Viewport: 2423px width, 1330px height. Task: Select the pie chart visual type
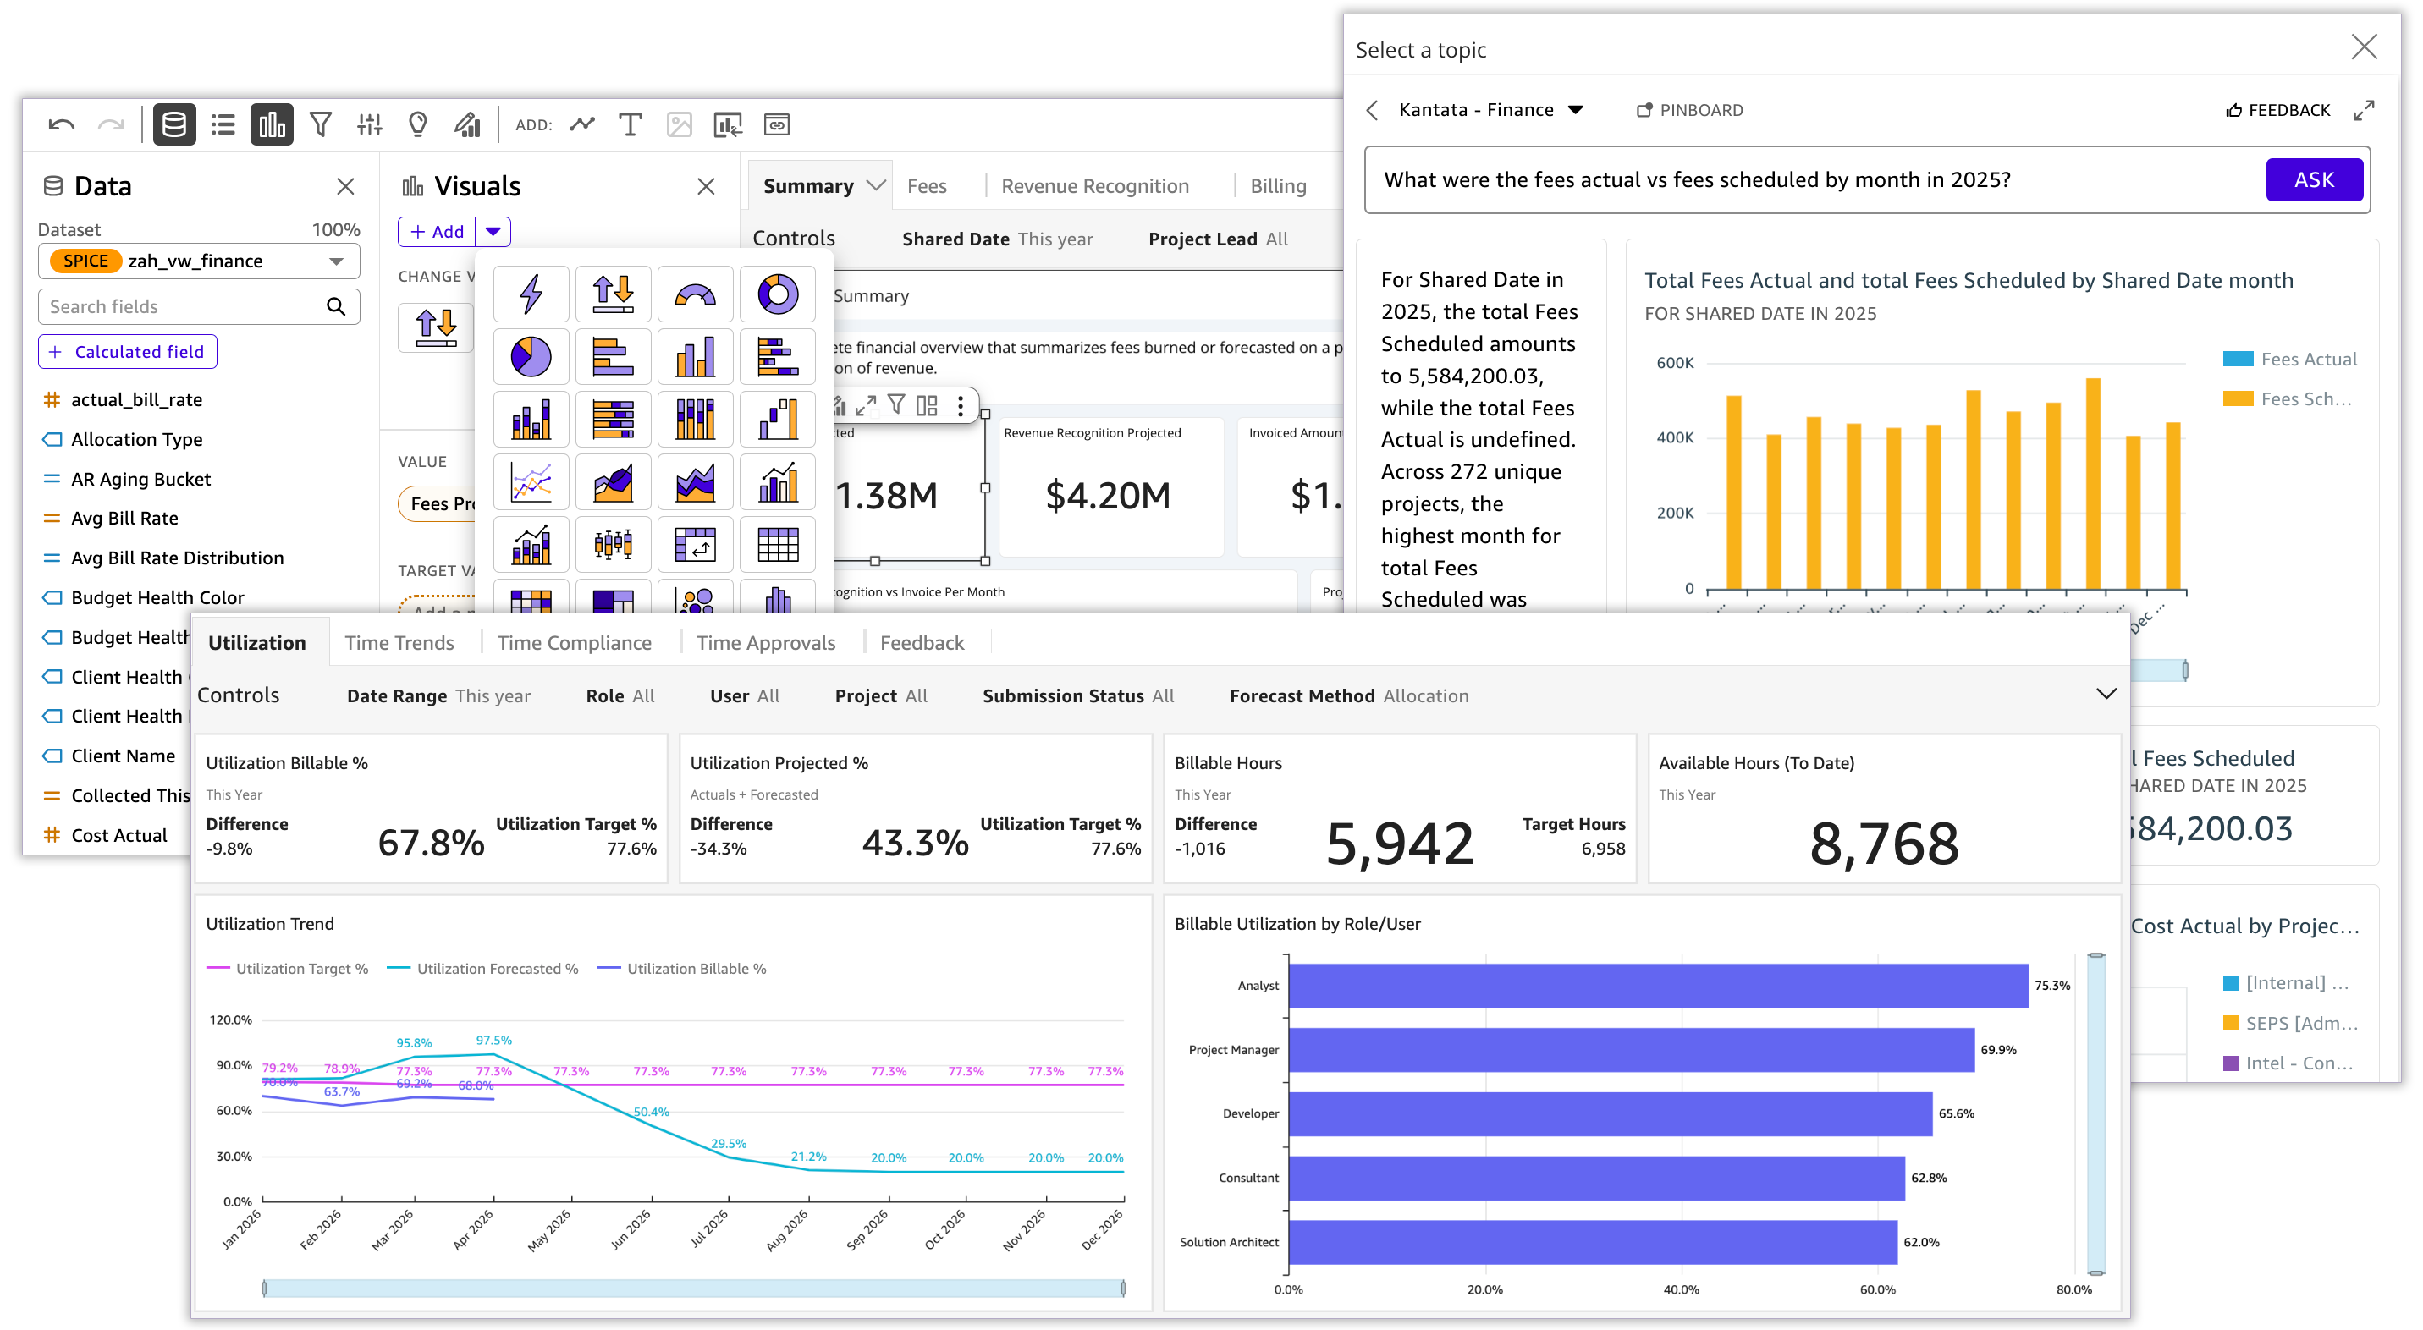pos(531,356)
